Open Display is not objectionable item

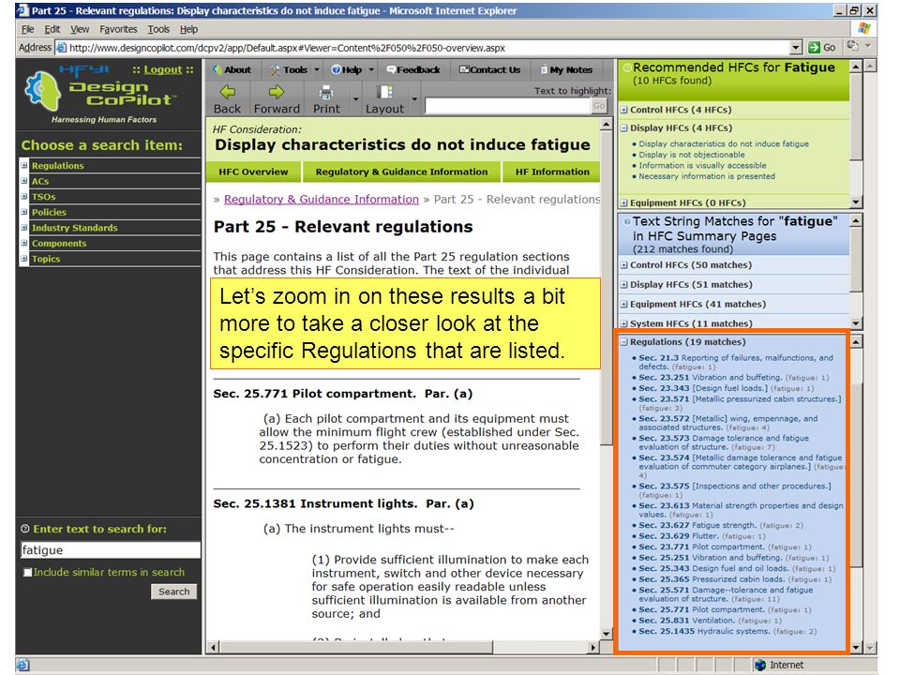click(692, 155)
